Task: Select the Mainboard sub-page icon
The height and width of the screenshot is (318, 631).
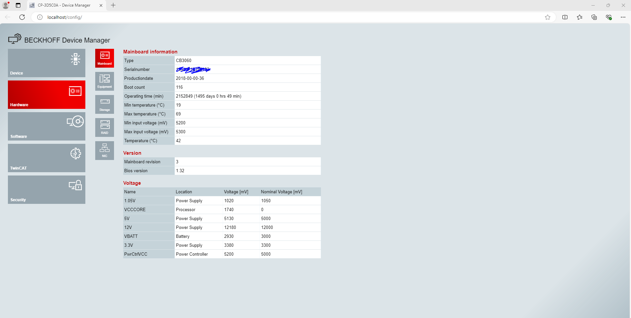Action: click(104, 58)
